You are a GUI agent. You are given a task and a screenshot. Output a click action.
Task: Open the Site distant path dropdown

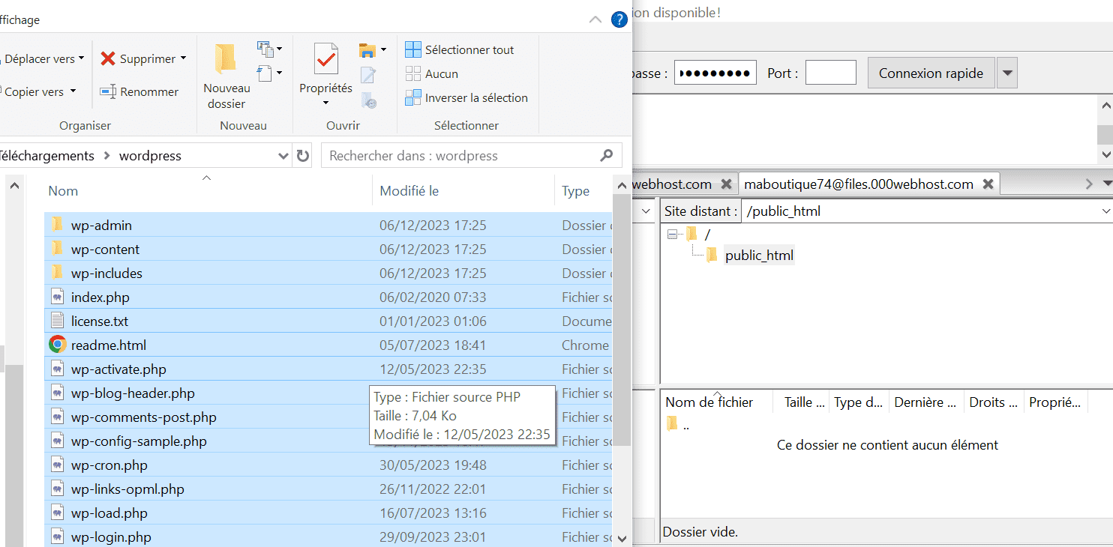[x=1105, y=211]
